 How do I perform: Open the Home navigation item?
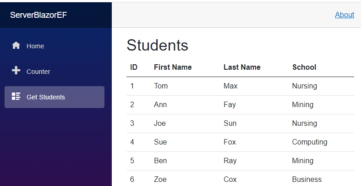(55, 46)
